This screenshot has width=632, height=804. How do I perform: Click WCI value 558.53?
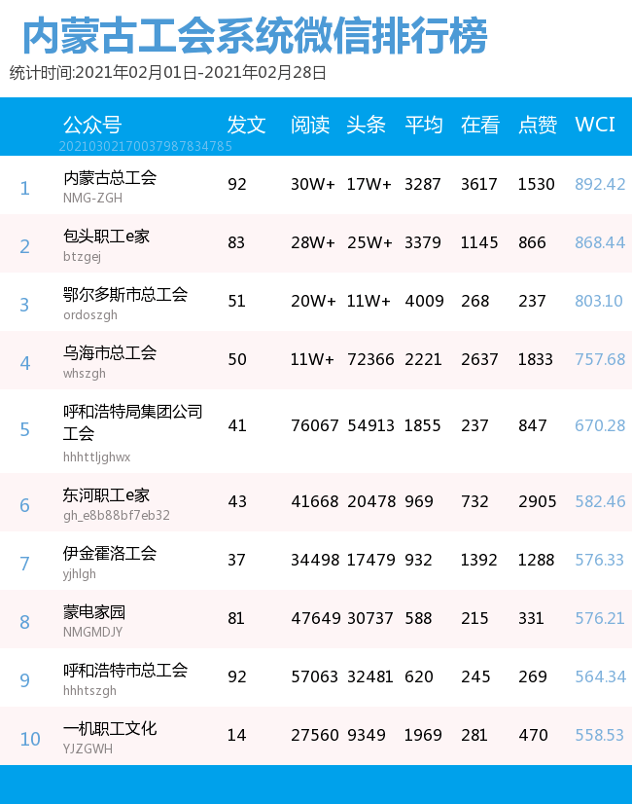coord(599,735)
